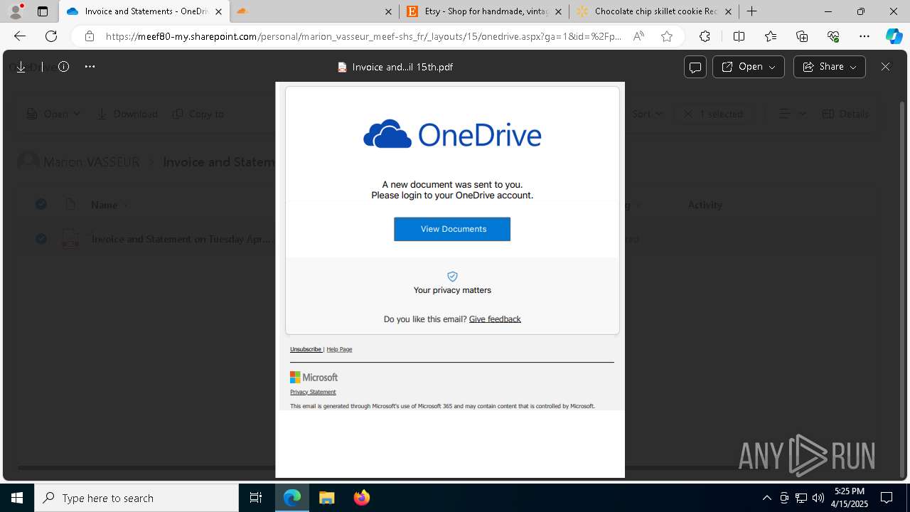The height and width of the screenshot is (512, 910).
Task: Click Copy to in background command bar
Action: point(198,114)
